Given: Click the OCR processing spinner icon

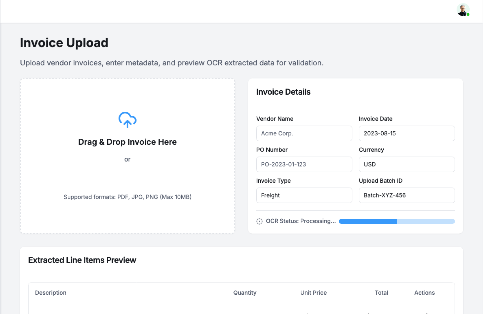Looking at the screenshot, I should click(259, 221).
